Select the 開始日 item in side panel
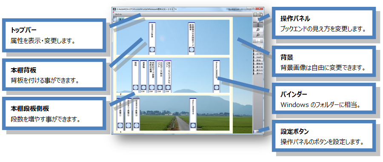Screen dimensions: 383x162 (258, 64)
